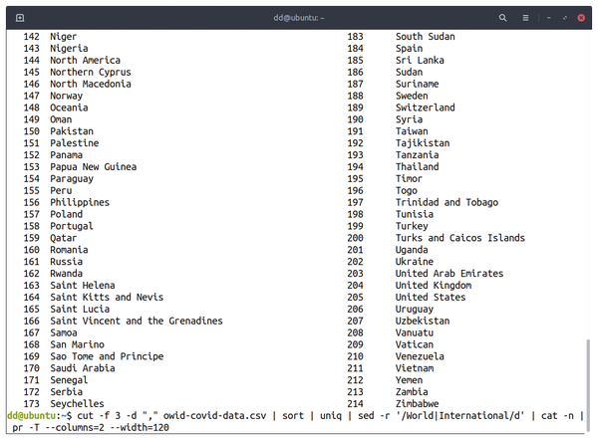Screen dimensions: 598x440
Task: Click the vertical scrollbar thumb
Action: point(588,385)
